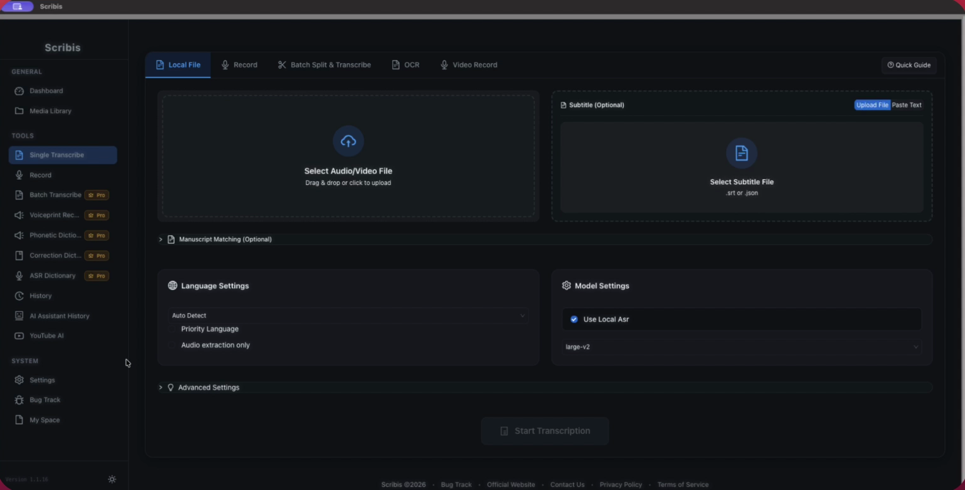Viewport: 965px width, 490px height.
Task: Click the Bug Track bug icon
Action: [19, 400]
